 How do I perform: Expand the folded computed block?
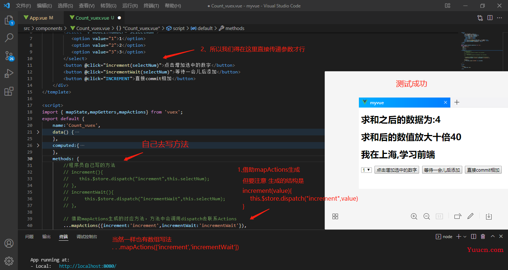click(x=38, y=145)
